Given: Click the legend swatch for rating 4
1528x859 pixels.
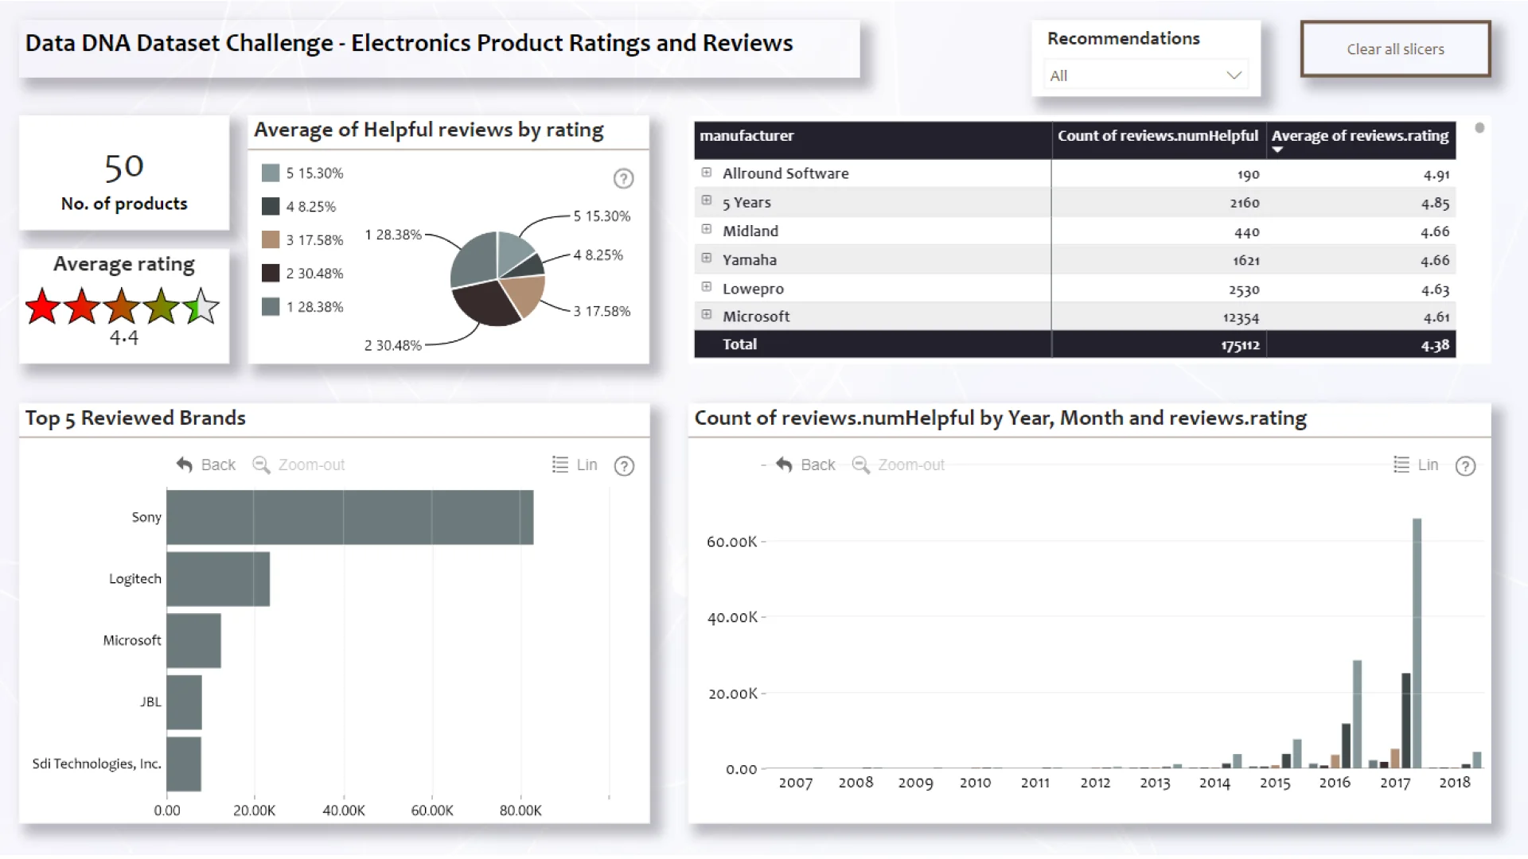Looking at the screenshot, I should tap(271, 207).
